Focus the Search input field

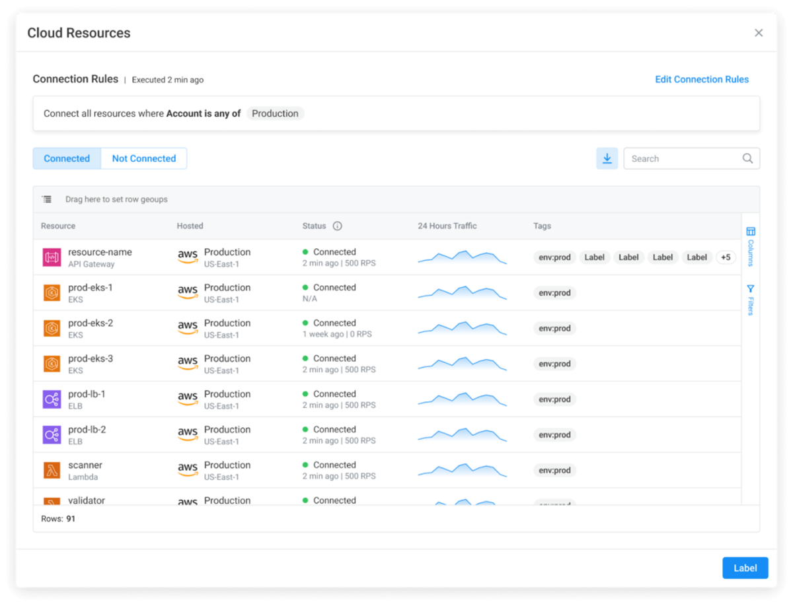point(681,158)
